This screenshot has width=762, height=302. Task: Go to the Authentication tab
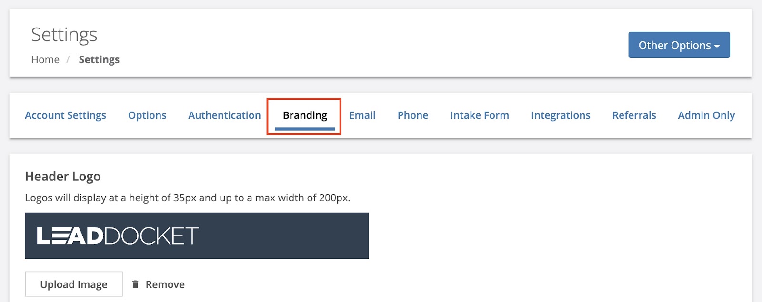coord(224,115)
